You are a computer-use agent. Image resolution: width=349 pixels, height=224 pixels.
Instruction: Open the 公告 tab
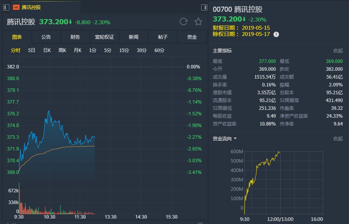click(x=46, y=37)
